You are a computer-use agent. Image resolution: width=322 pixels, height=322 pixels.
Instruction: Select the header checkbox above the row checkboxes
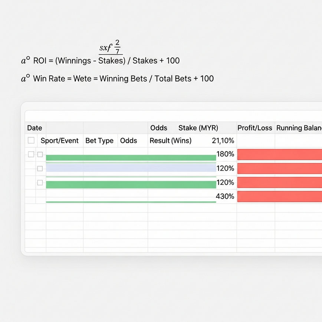coord(31,141)
